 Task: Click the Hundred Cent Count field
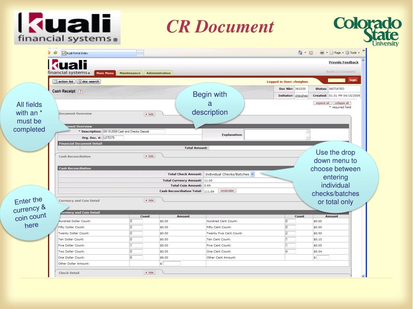pyautogui.click(x=290, y=221)
